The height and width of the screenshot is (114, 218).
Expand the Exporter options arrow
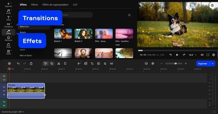click(x=213, y=63)
